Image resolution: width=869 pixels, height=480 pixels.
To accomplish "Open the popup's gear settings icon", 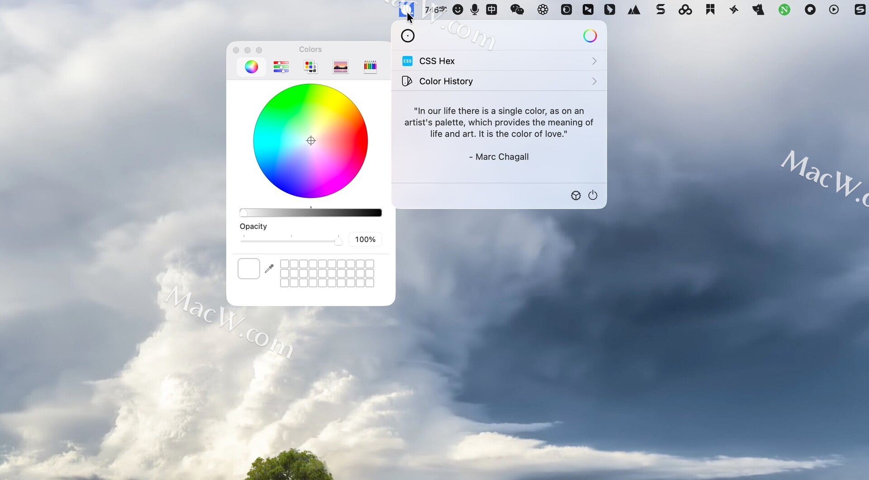I will [x=575, y=195].
